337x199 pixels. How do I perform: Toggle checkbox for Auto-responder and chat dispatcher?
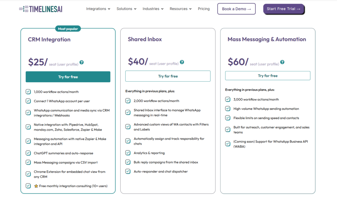click(128, 171)
